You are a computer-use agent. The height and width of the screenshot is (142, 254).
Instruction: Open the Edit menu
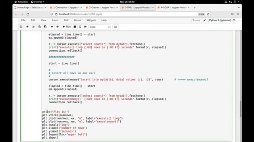pyautogui.click(x=33, y=20)
